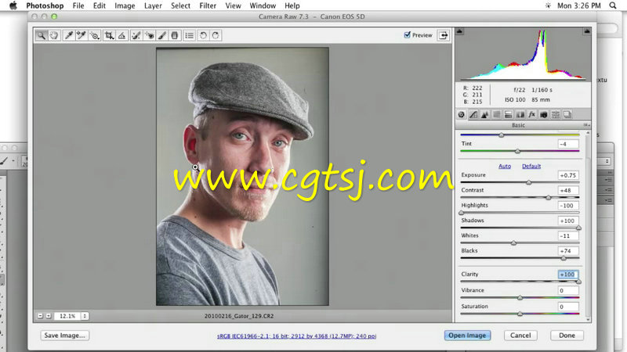Click the Exposure slider handle
627x352 pixels.
[x=528, y=182]
